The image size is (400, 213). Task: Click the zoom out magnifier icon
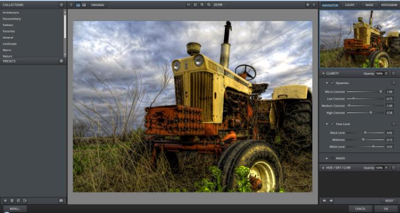coord(208,5)
